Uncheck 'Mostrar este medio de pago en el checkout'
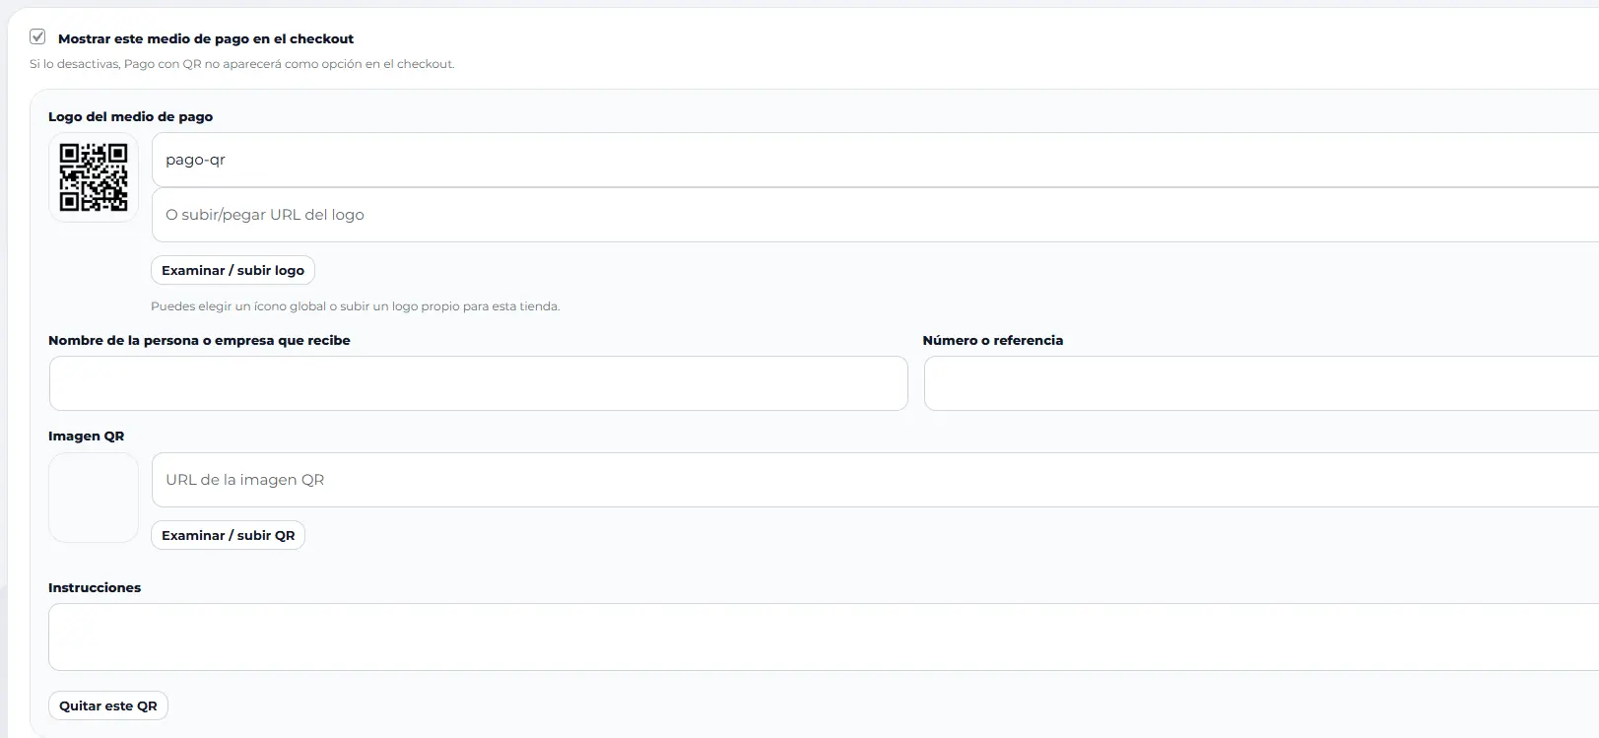The image size is (1599, 738). tap(37, 37)
